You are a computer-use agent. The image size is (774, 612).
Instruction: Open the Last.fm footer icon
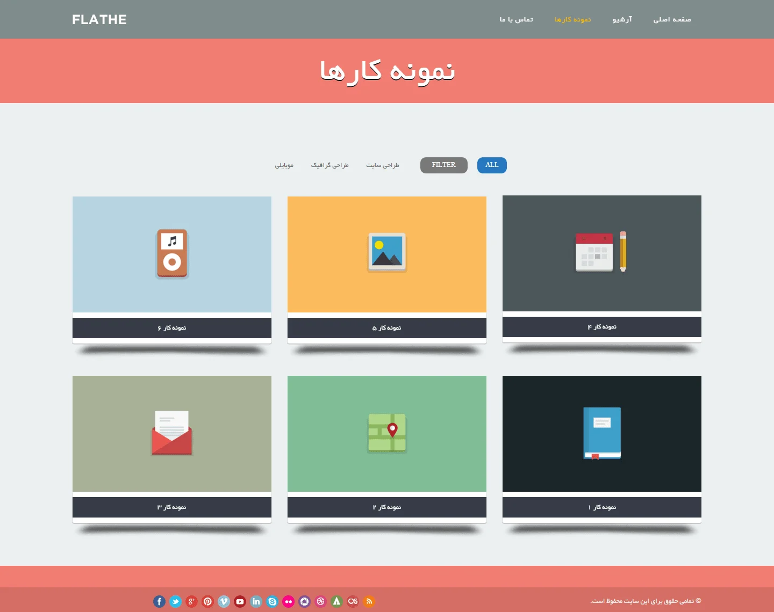click(353, 601)
